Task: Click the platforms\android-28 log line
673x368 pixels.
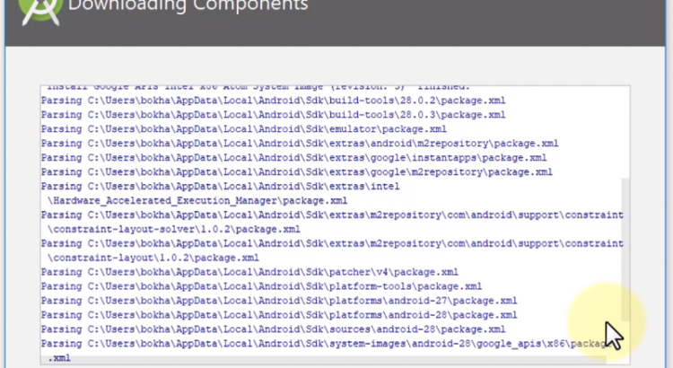Action: click(x=278, y=315)
